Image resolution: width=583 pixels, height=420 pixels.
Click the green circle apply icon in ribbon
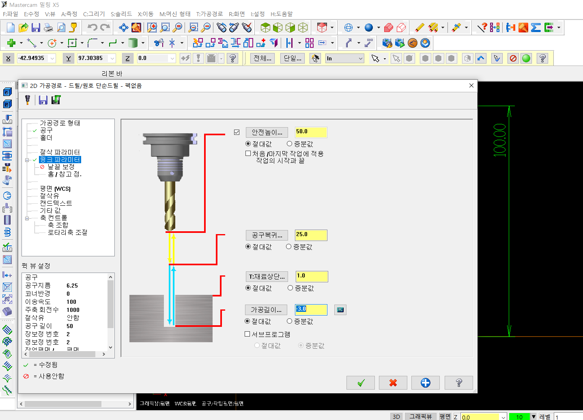tap(526, 58)
